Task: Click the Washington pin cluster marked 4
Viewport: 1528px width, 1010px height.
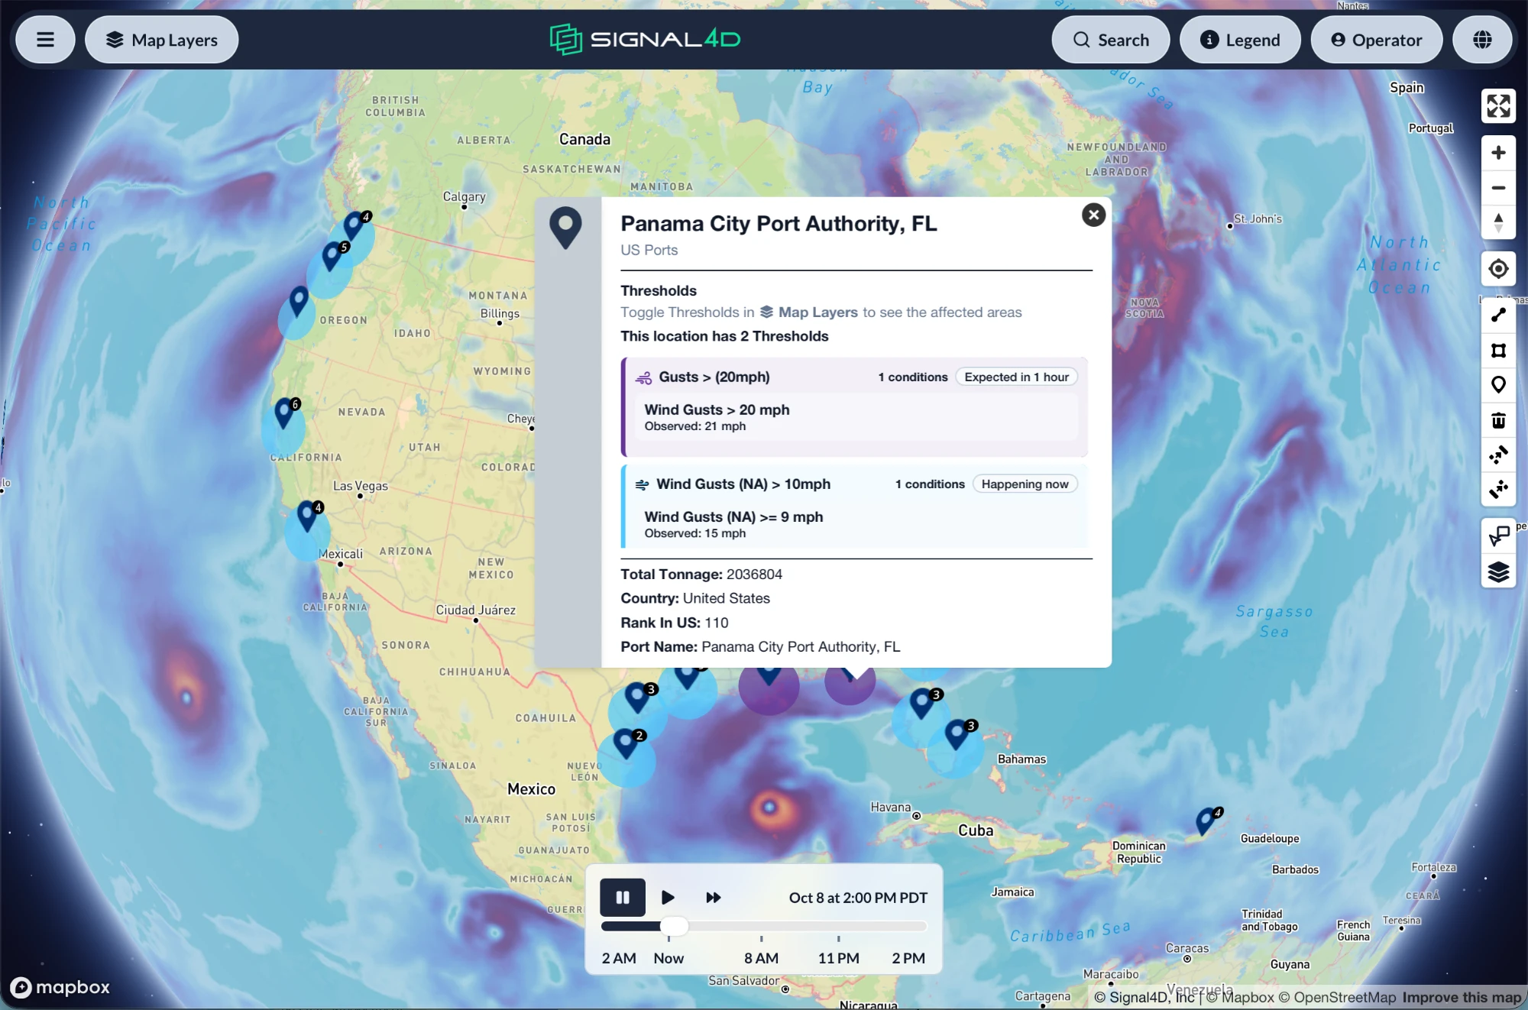Action: (354, 226)
